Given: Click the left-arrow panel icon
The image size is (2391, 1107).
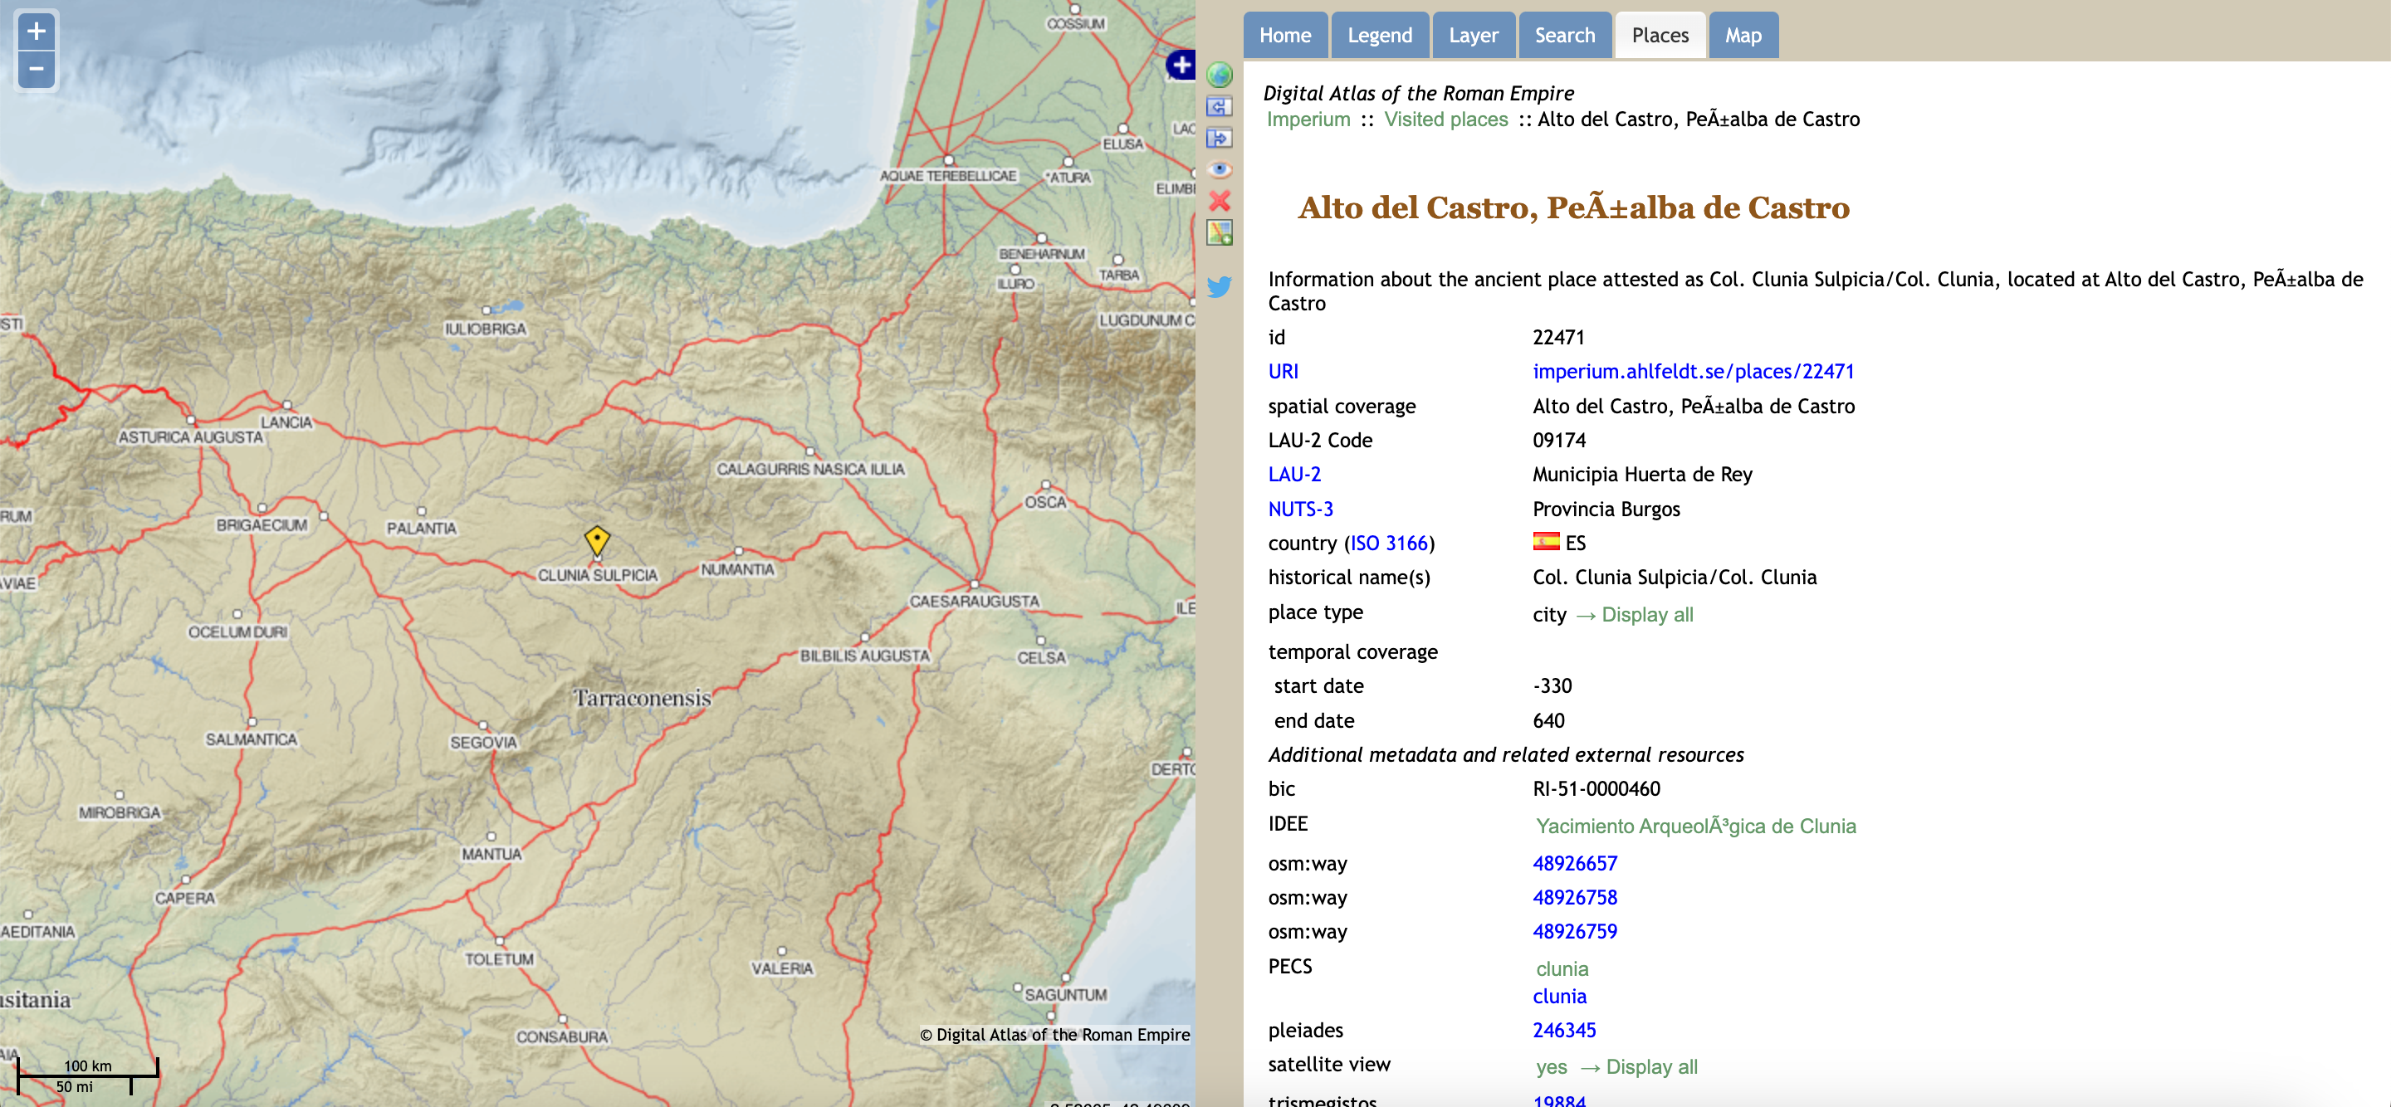Looking at the screenshot, I should [x=1219, y=107].
